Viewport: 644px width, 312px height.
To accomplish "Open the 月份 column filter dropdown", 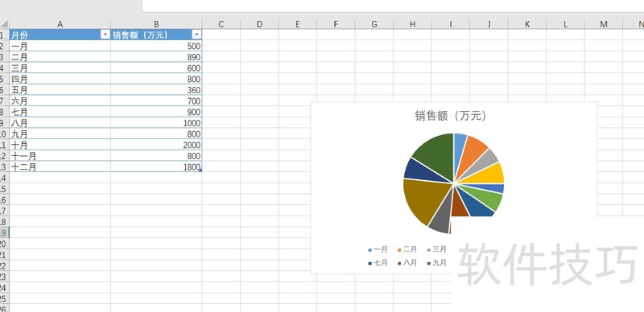I will 105,35.
